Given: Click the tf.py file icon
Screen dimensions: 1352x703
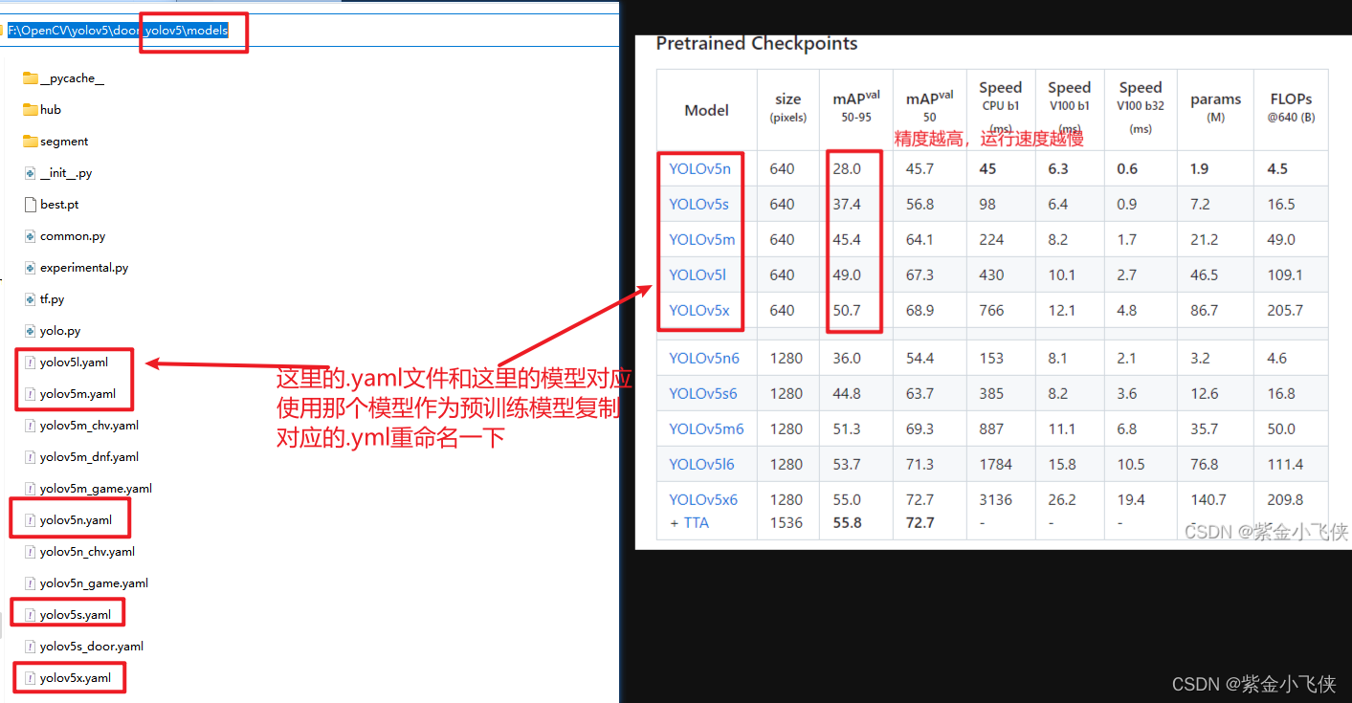Looking at the screenshot, I should [30, 299].
